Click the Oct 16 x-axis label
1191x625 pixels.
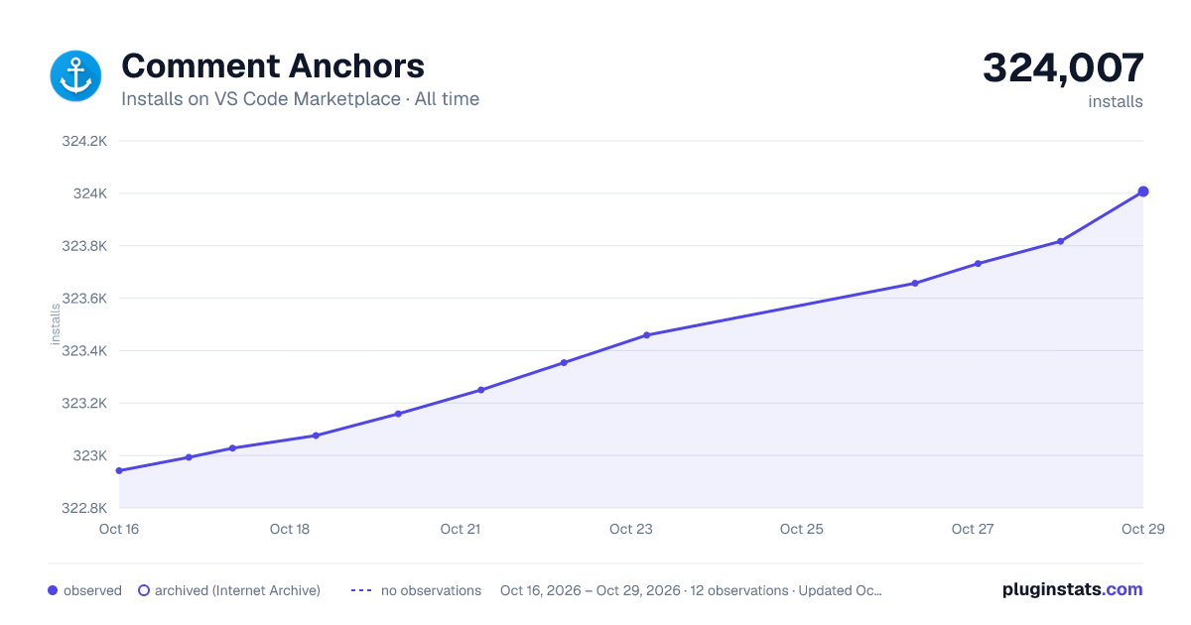(119, 529)
